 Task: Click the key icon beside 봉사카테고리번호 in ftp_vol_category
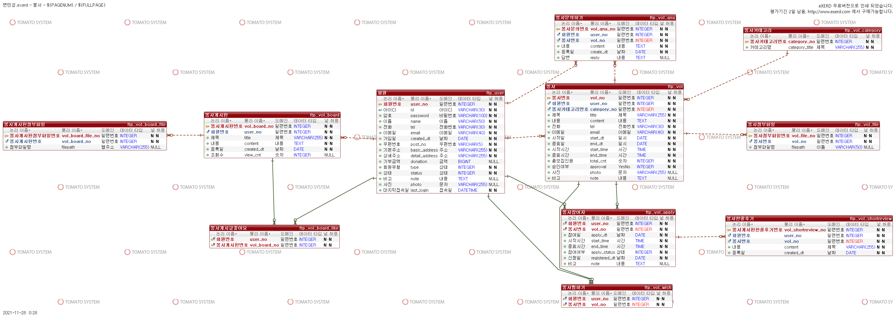point(746,42)
